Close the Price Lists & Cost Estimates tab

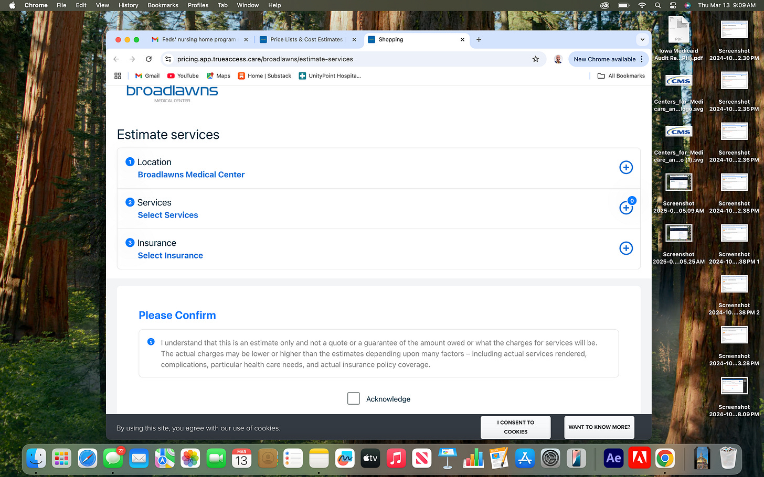[x=354, y=39]
